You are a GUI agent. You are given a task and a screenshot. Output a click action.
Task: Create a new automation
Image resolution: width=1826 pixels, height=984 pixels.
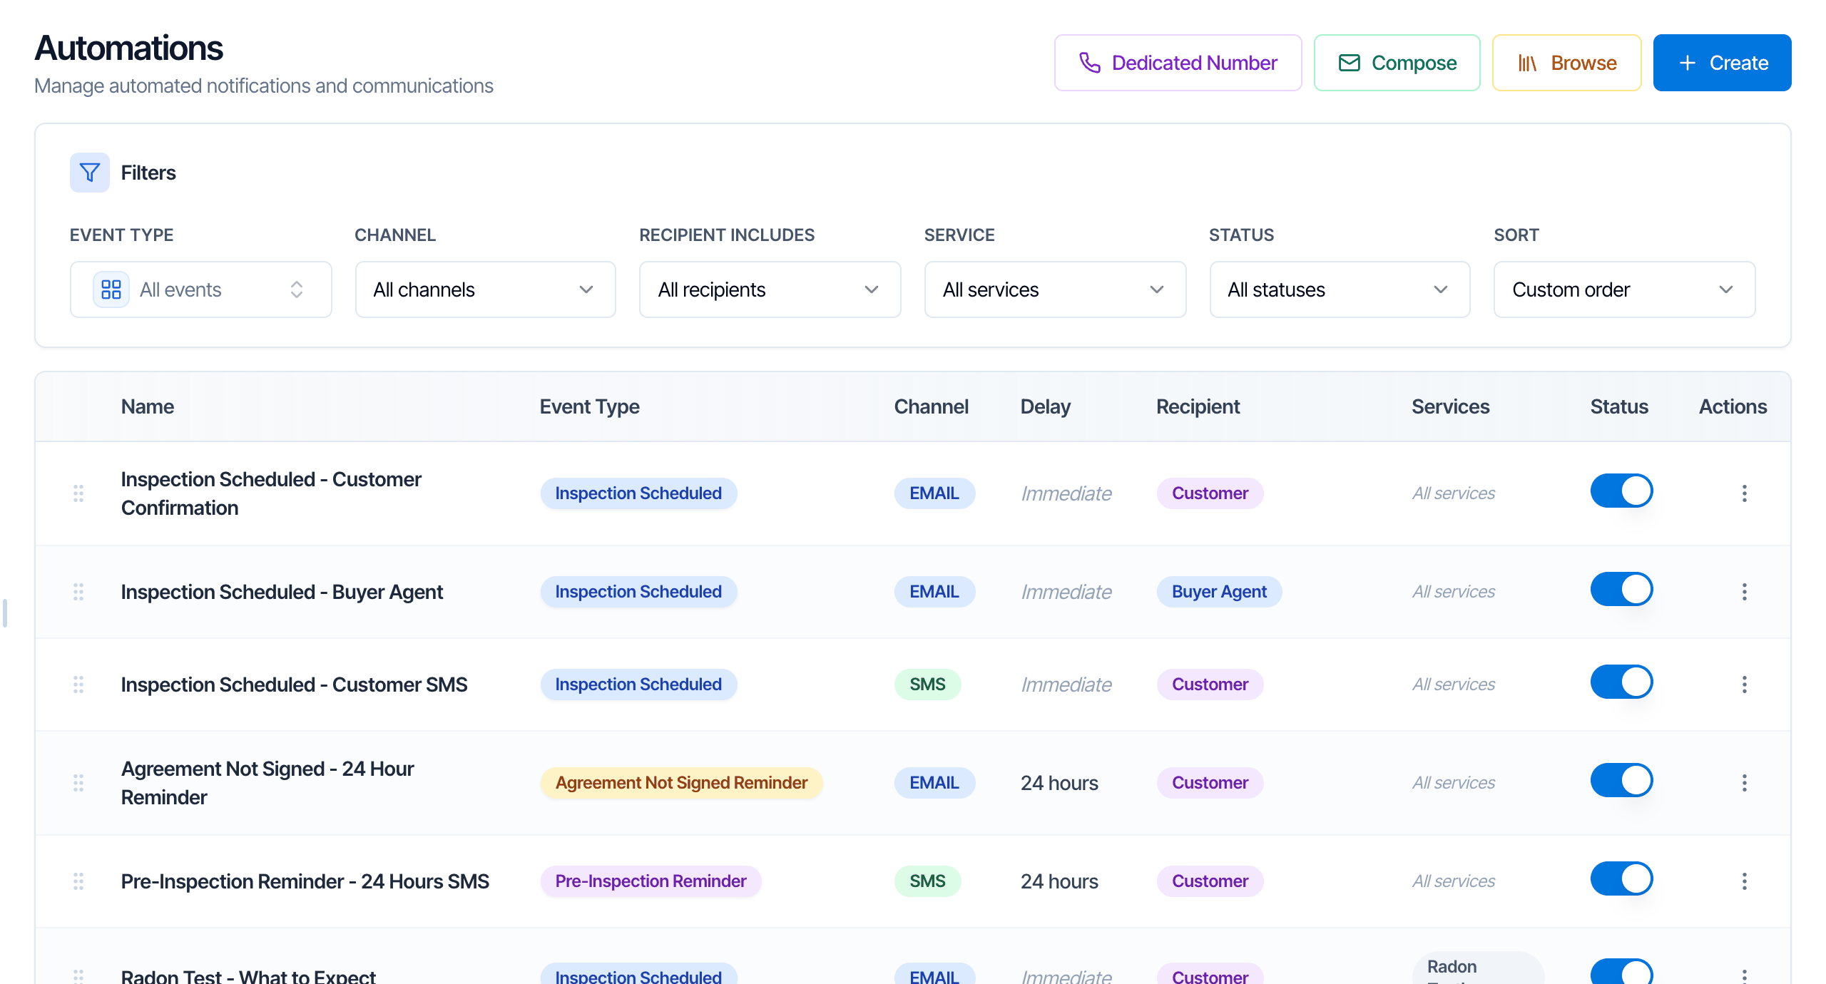pos(1723,63)
